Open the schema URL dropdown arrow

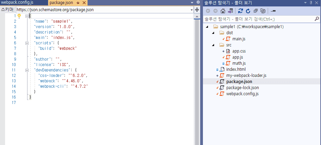point(192,9)
